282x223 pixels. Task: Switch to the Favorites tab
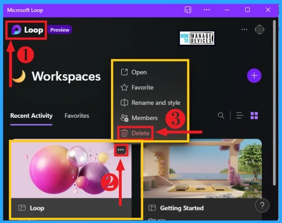tap(77, 116)
